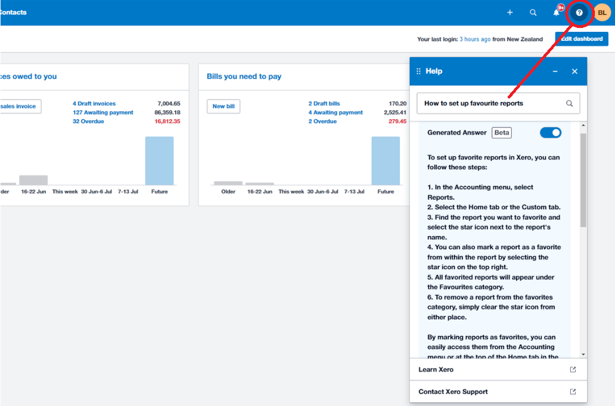This screenshot has height=406, width=615.
Task: Open the 4 Awaiting payment bills link
Action: point(335,112)
